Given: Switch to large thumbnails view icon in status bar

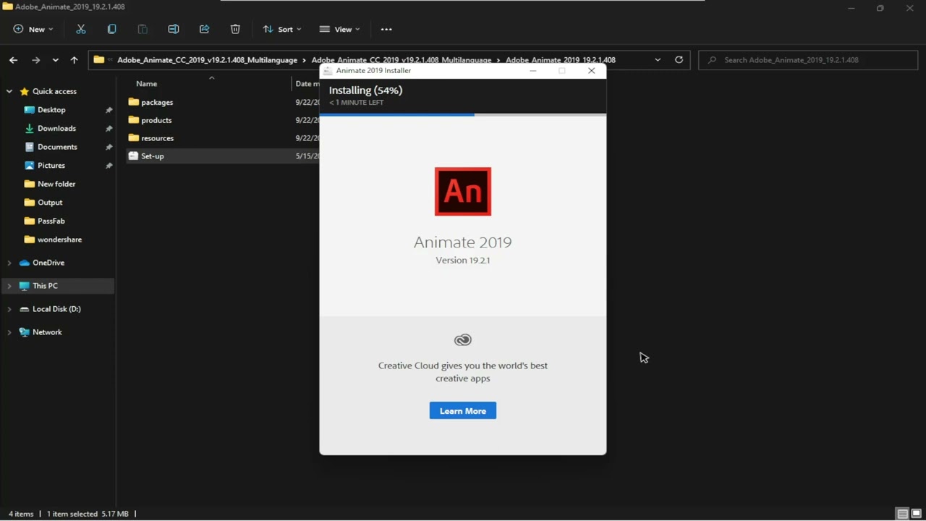Looking at the screenshot, I should [x=916, y=514].
